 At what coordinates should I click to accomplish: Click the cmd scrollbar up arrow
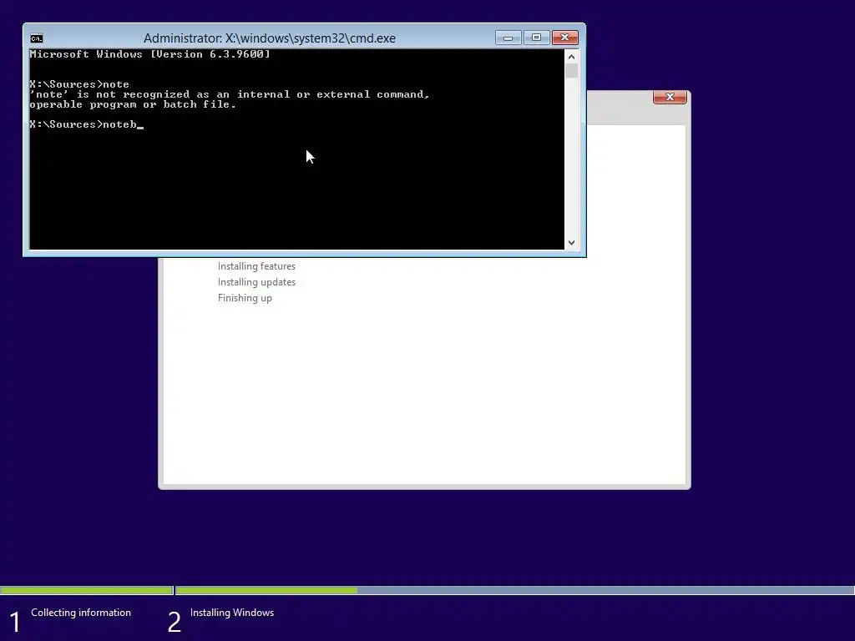tap(571, 57)
